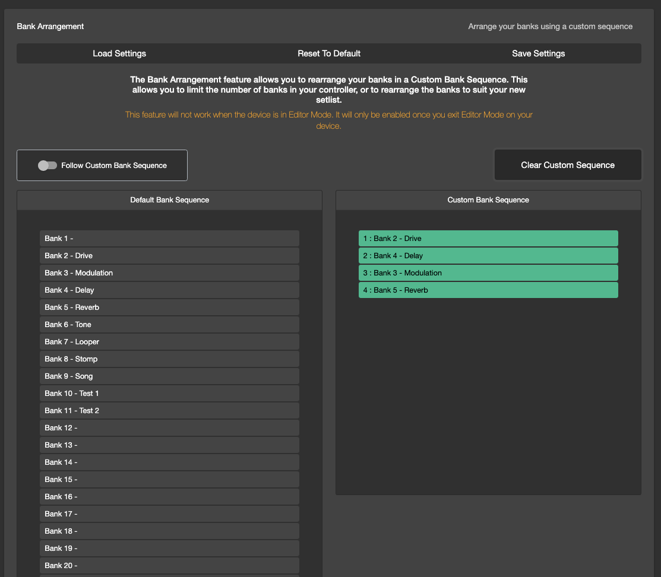Clear the custom sequence
The height and width of the screenshot is (577, 661).
click(567, 165)
